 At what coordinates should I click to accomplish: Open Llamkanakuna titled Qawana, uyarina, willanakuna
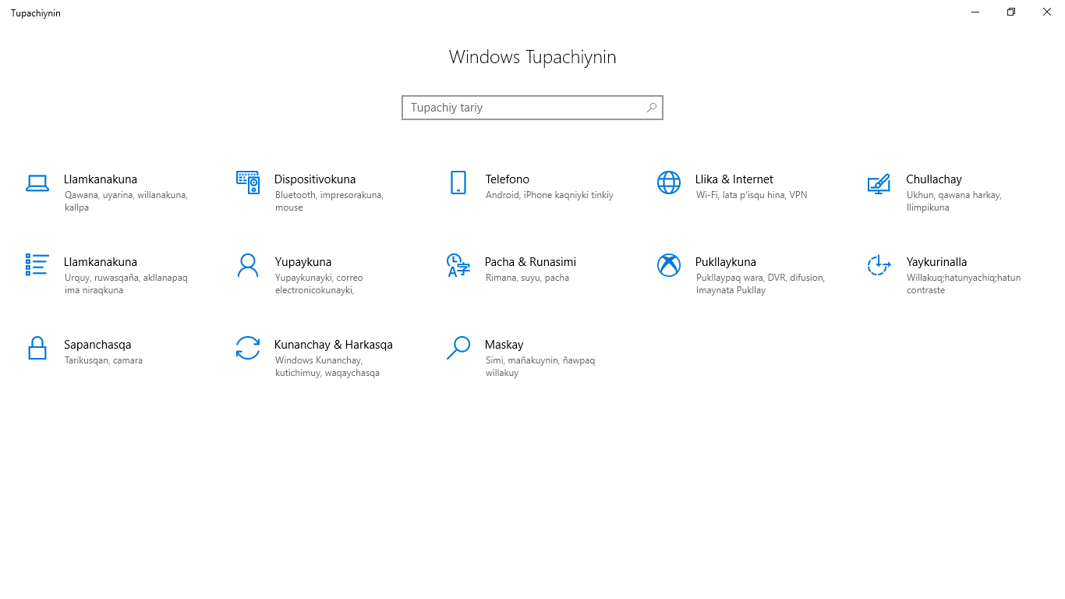101,179
